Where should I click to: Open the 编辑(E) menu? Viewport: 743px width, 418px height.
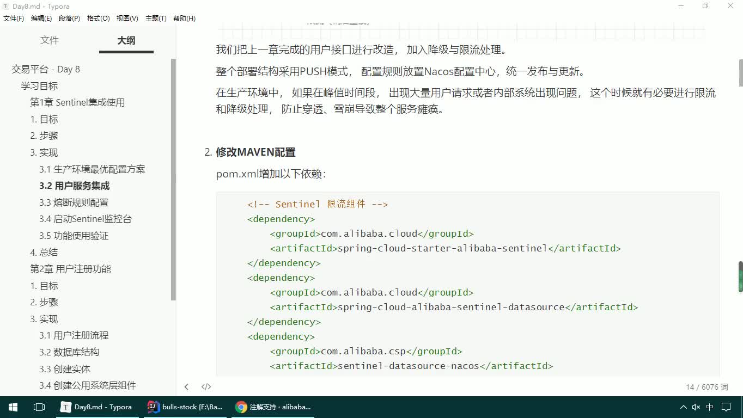coord(41,19)
